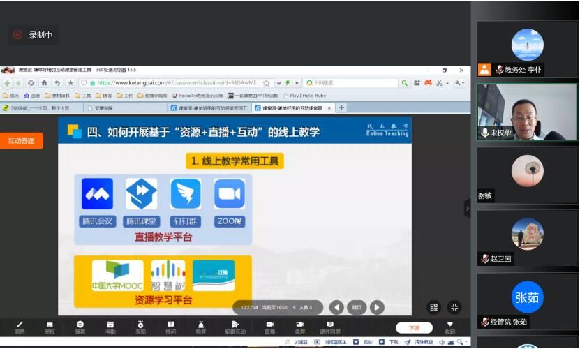Click the 考勤 attendance icon
This screenshot has width=580, height=349.
pyautogui.click(x=110, y=327)
